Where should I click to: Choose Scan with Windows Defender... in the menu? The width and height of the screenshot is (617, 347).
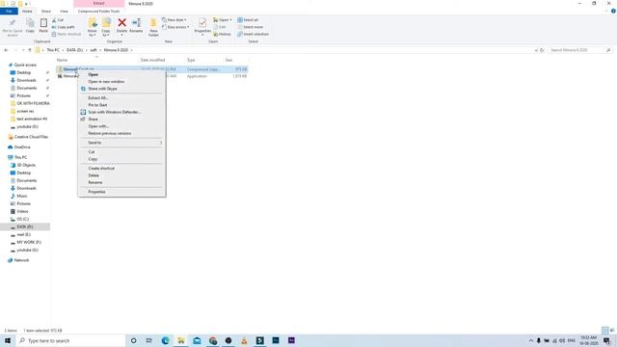tap(115, 112)
